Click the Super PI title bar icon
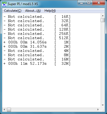The image size is (107, 114). point(4,4)
